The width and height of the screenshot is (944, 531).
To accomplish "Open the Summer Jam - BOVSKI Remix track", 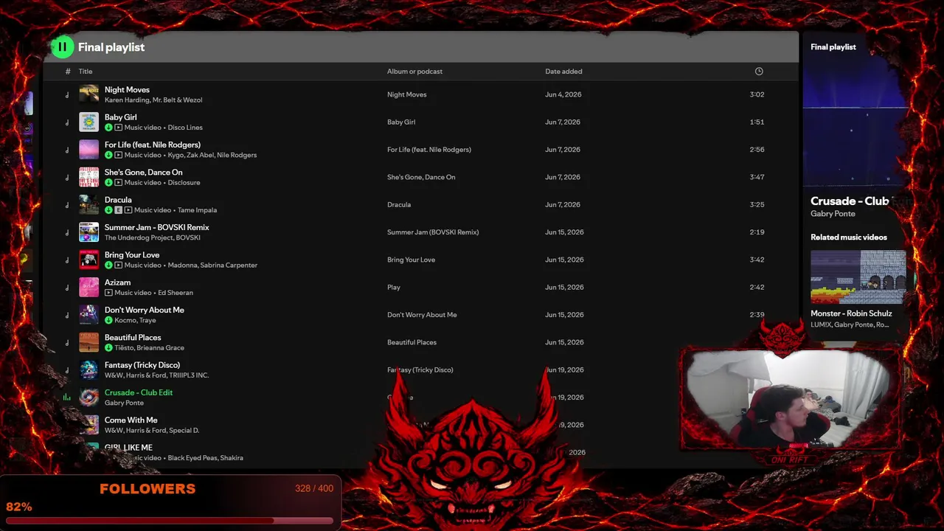I will 157,227.
